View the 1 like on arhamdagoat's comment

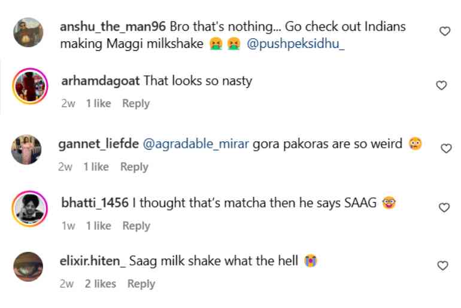click(x=99, y=103)
